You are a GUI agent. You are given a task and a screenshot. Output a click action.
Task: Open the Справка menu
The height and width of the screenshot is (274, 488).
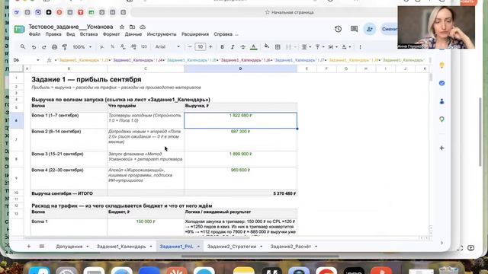click(223, 34)
